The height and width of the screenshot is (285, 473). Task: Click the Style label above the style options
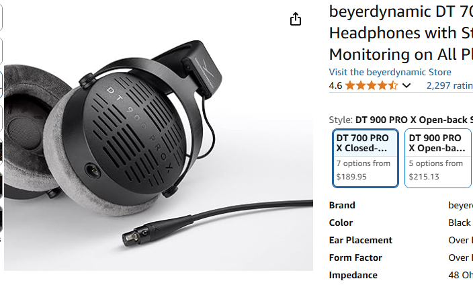coord(341,120)
